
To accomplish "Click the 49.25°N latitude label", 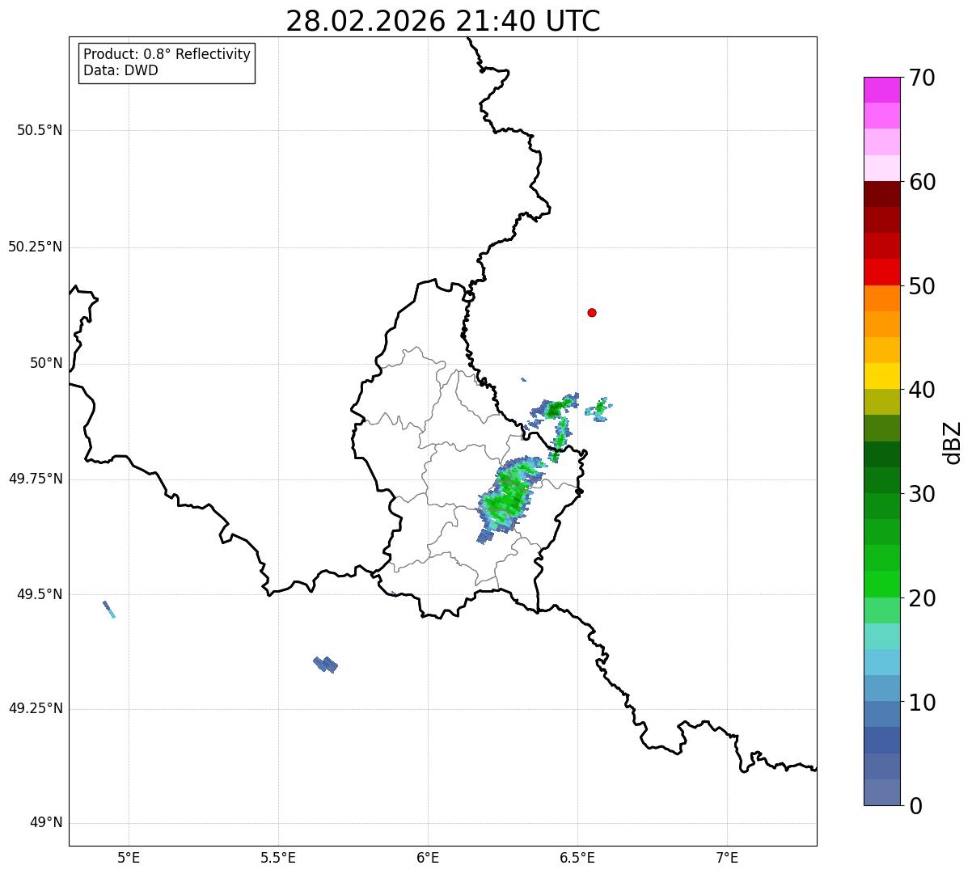I will [36, 708].
